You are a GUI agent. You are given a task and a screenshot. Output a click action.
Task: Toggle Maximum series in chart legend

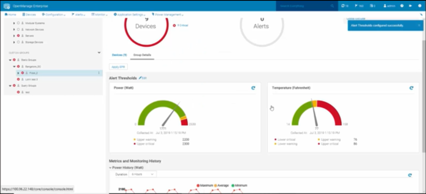pyautogui.click(x=205, y=185)
